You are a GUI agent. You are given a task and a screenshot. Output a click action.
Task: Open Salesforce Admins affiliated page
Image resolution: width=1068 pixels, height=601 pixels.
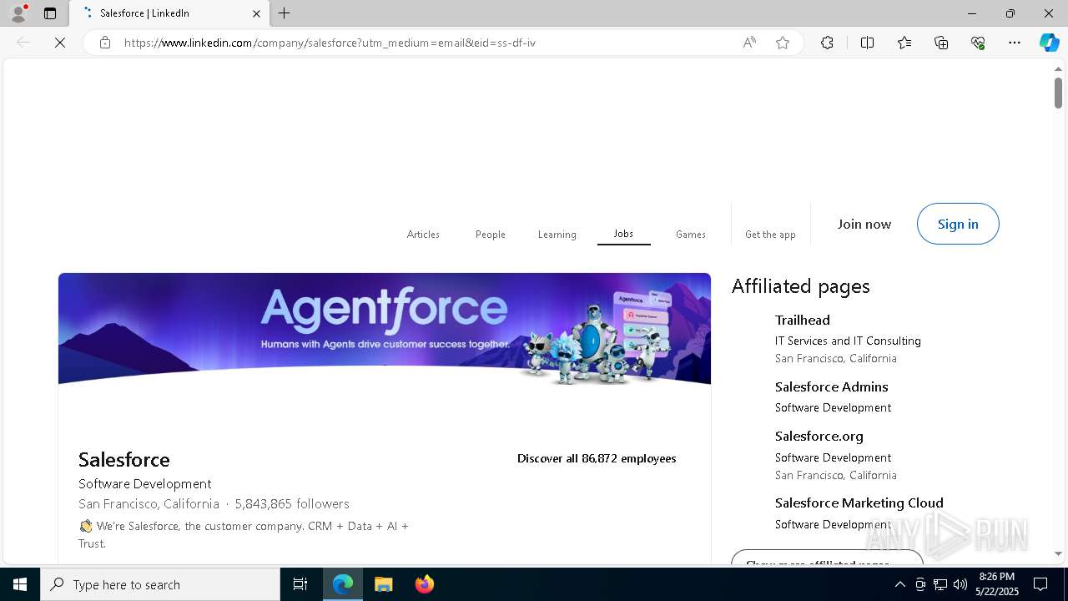(831, 386)
